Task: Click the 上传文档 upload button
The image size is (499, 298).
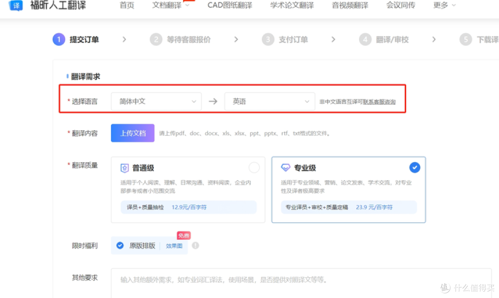Action: pyautogui.click(x=133, y=133)
